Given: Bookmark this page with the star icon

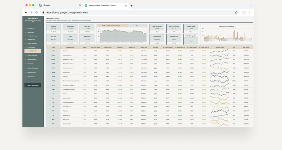Looking at the screenshot, I should pyautogui.click(x=236, y=13).
